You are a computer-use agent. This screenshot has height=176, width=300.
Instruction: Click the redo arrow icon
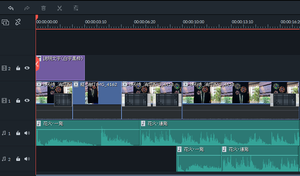(27, 8)
